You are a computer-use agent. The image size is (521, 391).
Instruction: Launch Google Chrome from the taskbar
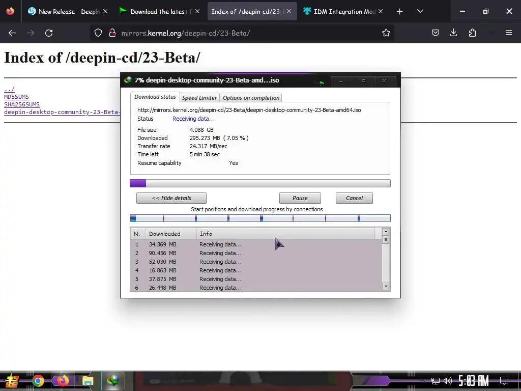point(38,381)
